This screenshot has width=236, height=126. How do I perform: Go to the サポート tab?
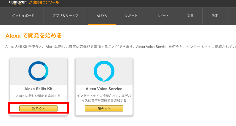(x=162, y=16)
